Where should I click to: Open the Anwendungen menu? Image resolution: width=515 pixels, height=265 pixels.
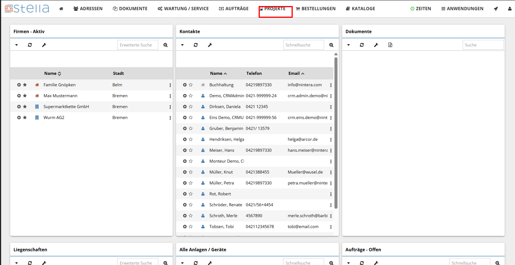(462, 9)
